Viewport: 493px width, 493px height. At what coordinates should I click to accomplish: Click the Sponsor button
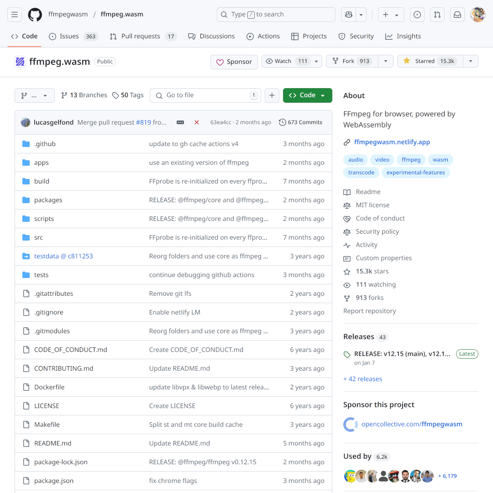234,62
